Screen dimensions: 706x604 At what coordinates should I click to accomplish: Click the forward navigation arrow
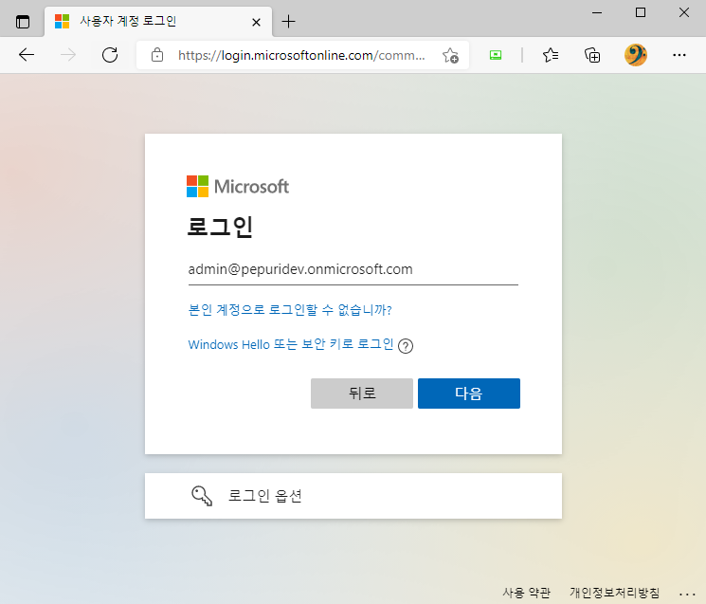(x=68, y=55)
